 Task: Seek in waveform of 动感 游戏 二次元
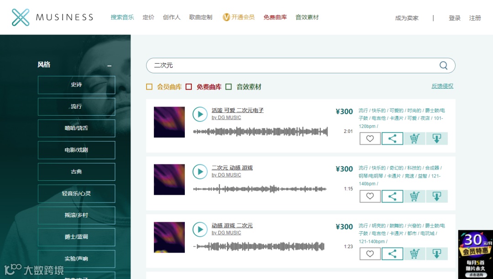click(259, 246)
